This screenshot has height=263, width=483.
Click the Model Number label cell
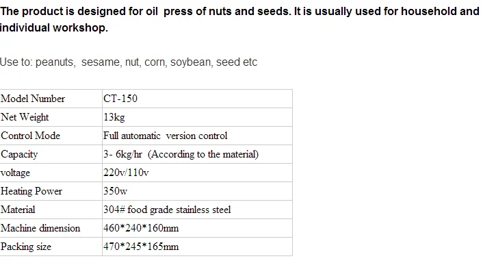coord(51,99)
